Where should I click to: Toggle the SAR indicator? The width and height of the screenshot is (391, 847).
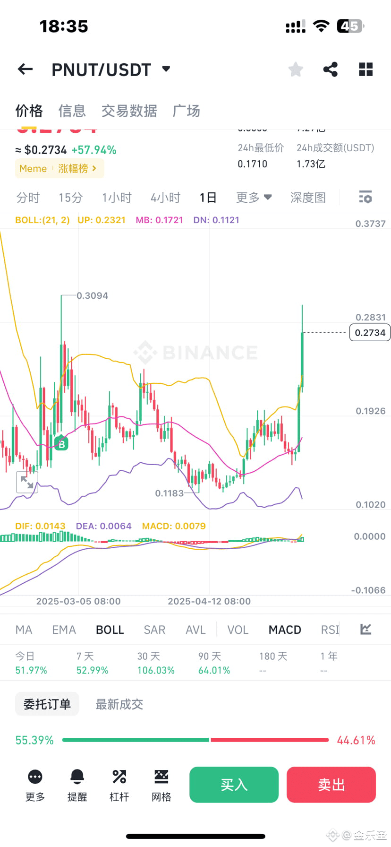point(154,630)
